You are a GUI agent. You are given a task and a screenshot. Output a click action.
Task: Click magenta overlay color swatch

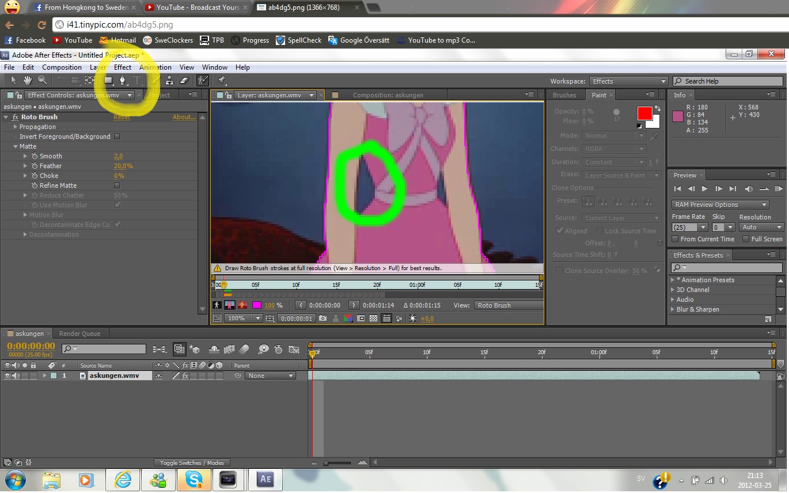tap(256, 305)
